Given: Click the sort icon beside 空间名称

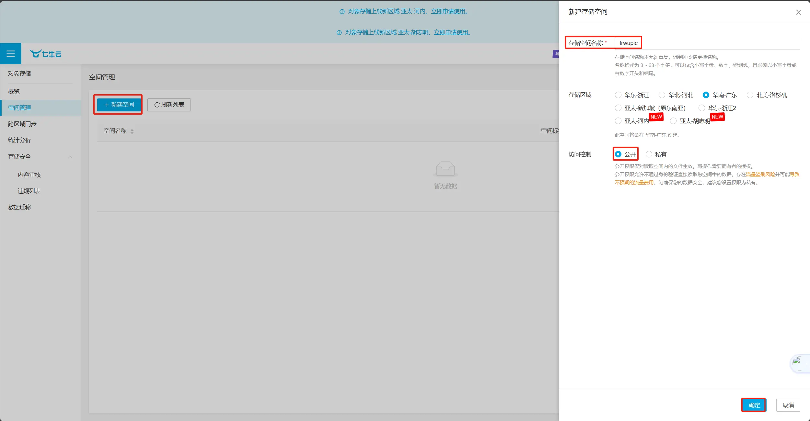Looking at the screenshot, I should pos(132,131).
